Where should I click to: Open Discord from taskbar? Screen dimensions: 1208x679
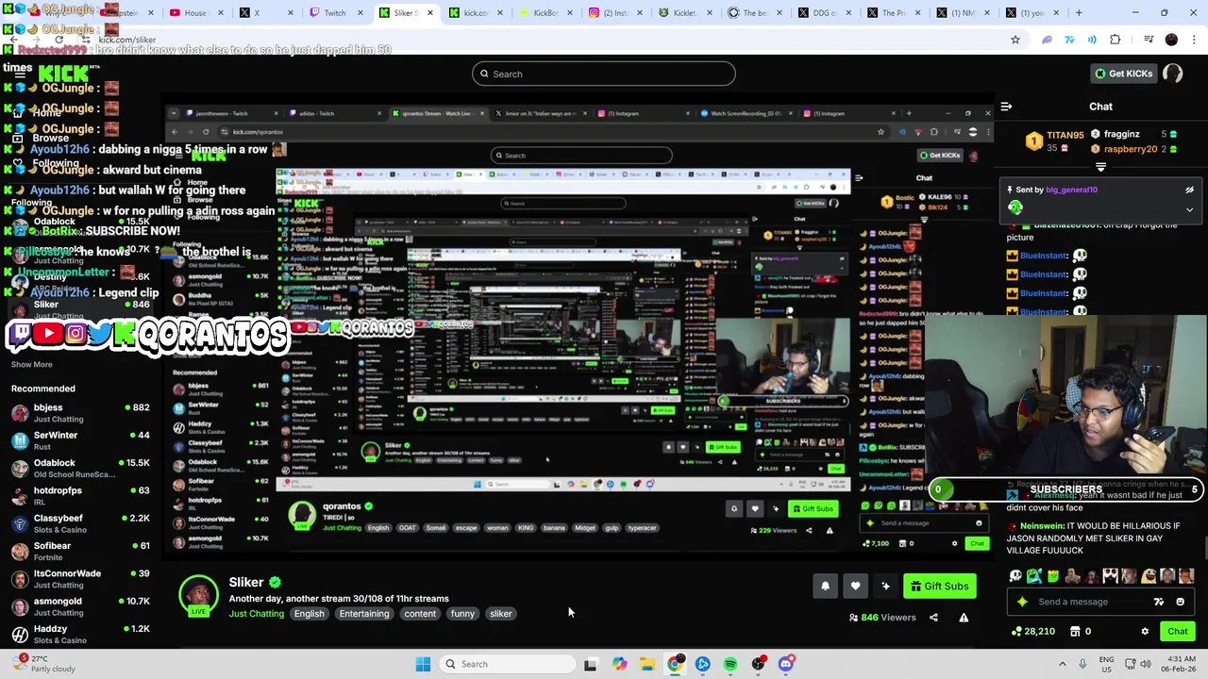point(785,664)
